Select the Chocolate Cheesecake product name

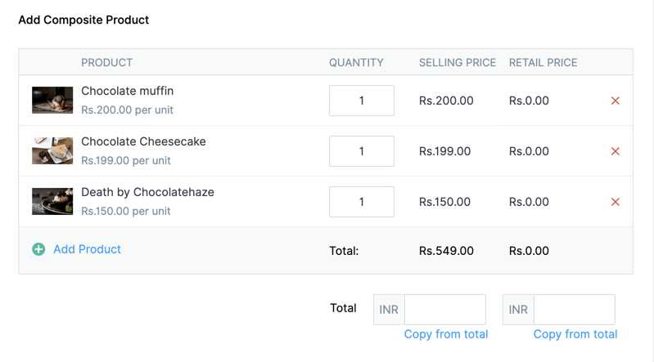coord(143,141)
